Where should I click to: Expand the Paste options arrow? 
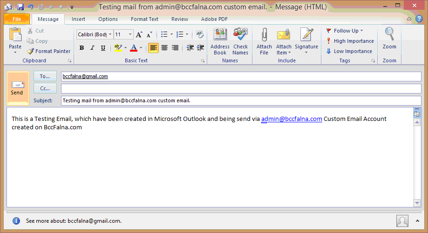[x=15, y=53]
